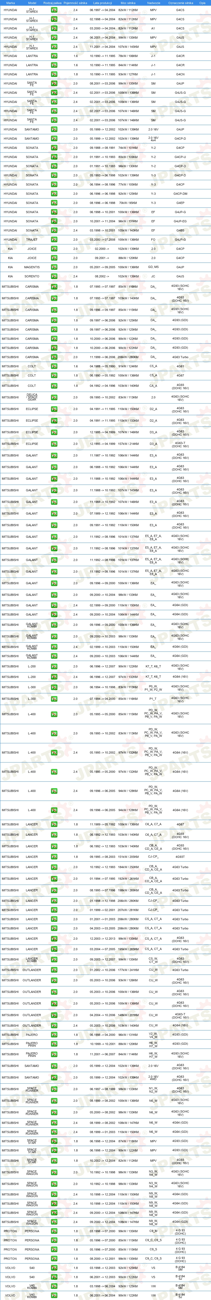Viewport: 211px width, 1300px height.
Task: Click fuel icon in Pajero V2_W row
Action: (x=54, y=1034)
